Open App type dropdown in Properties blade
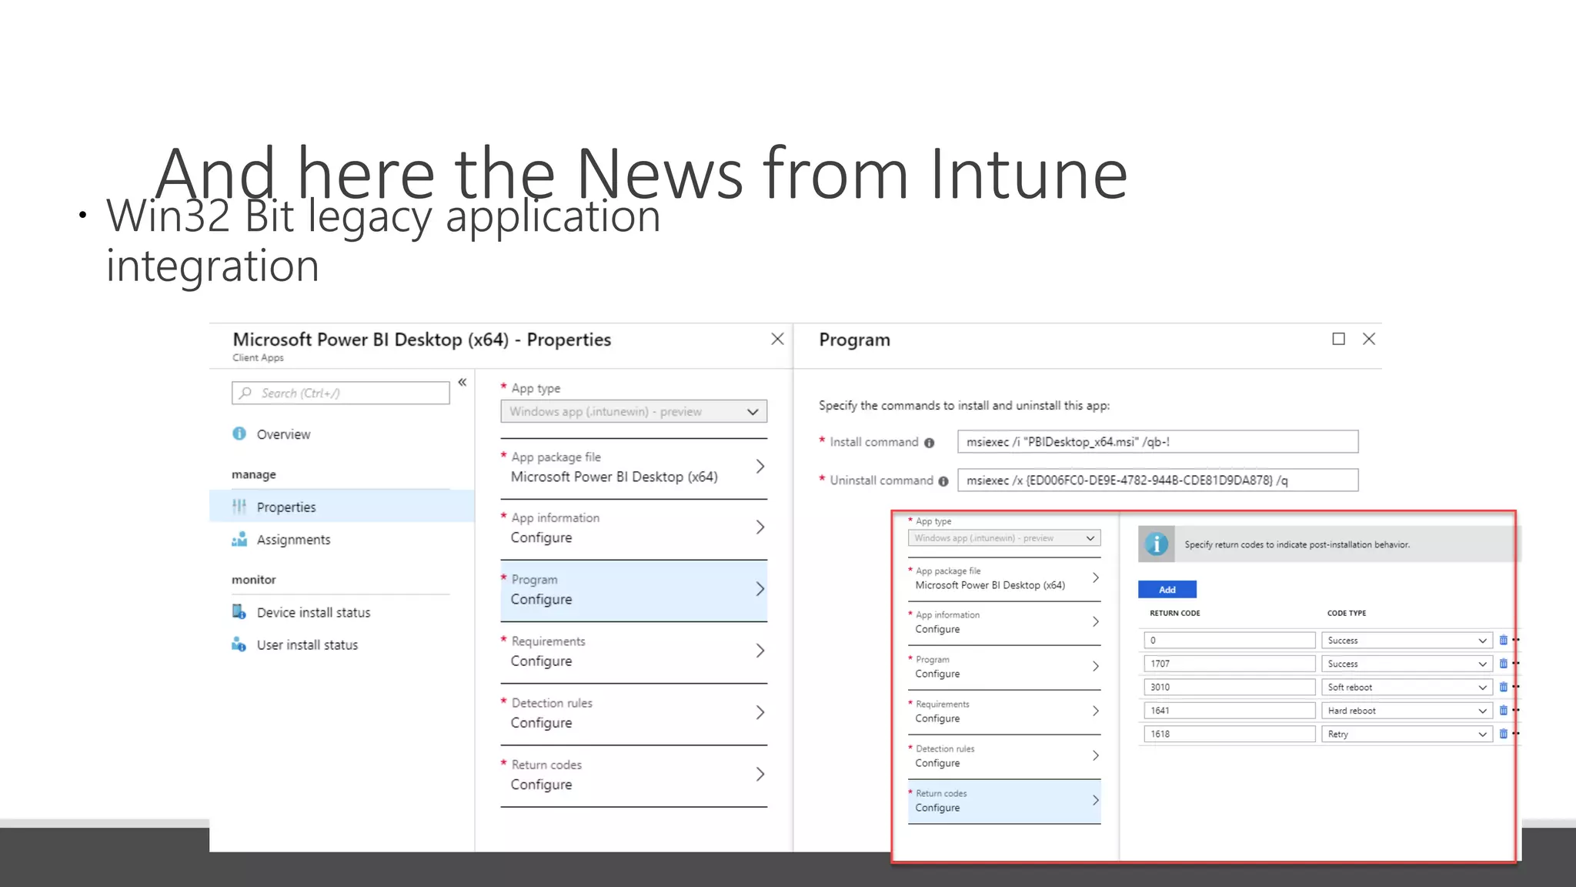Viewport: 1576px width, 887px height. [634, 411]
